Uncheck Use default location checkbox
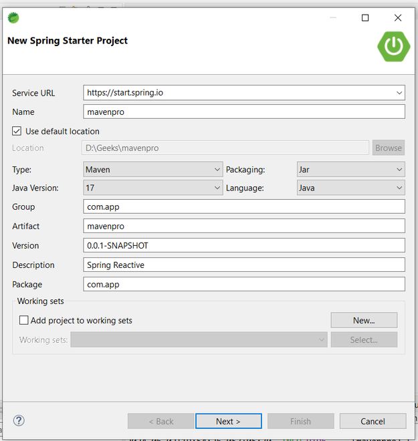Image resolution: width=418 pixels, height=441 pixels. point(17,131)
